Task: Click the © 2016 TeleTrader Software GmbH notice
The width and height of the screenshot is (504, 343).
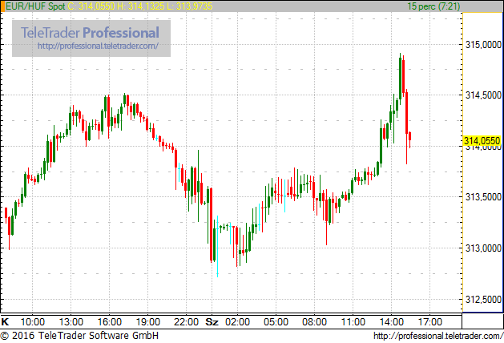Action: point(79,336)
